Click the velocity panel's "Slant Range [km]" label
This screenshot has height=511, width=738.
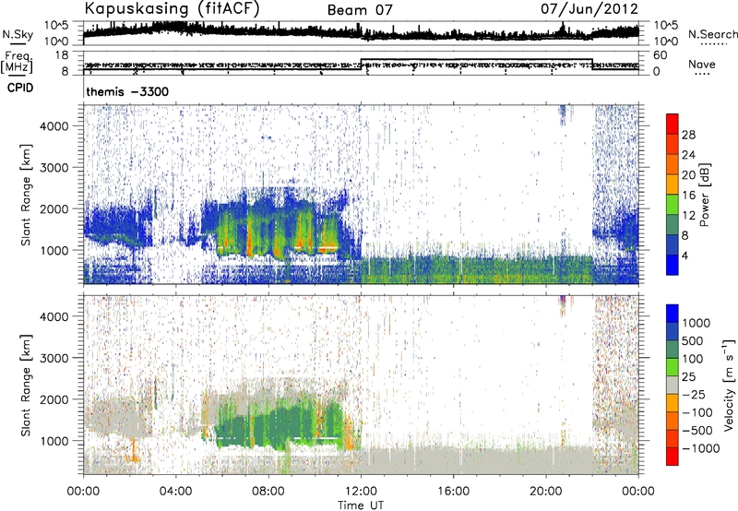(26, 386)
